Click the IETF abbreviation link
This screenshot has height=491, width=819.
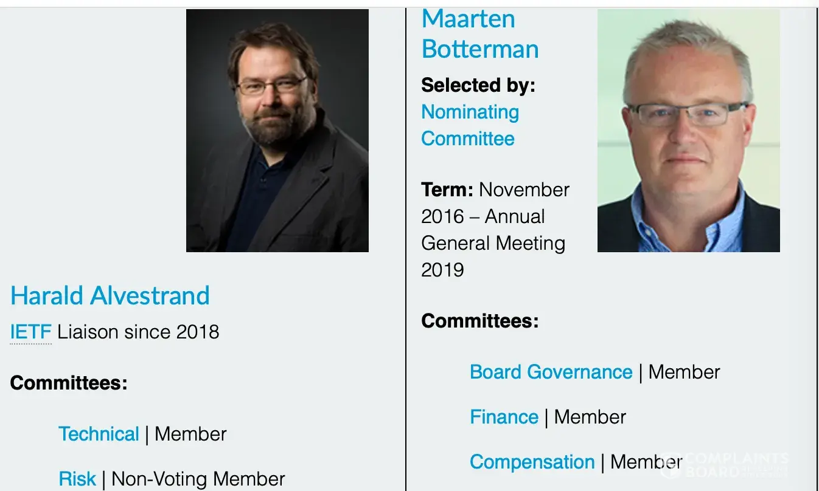click(x=30, y=332)
